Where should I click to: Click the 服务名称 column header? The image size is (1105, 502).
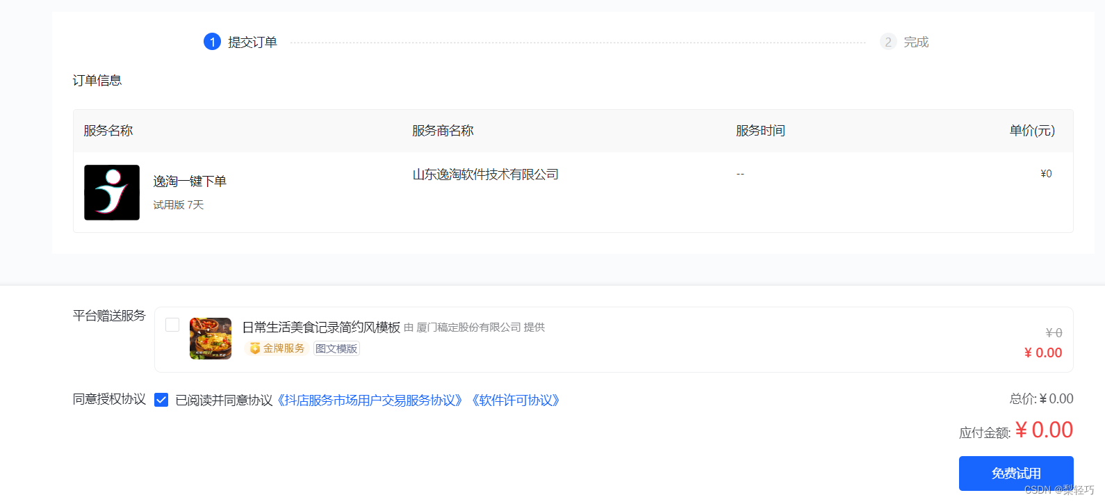click(x=108, y=131)
